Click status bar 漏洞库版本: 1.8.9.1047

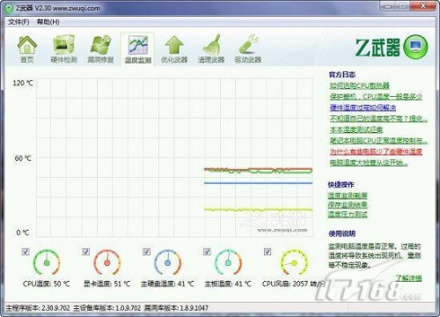176,308
